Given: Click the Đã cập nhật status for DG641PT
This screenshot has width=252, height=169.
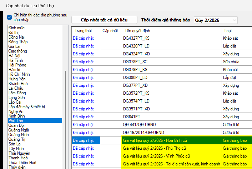Looking at the screenshot, I should click(x=83, y=116).
